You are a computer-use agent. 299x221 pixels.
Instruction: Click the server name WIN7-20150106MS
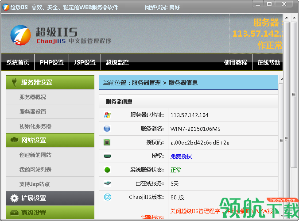click(195, 129)
